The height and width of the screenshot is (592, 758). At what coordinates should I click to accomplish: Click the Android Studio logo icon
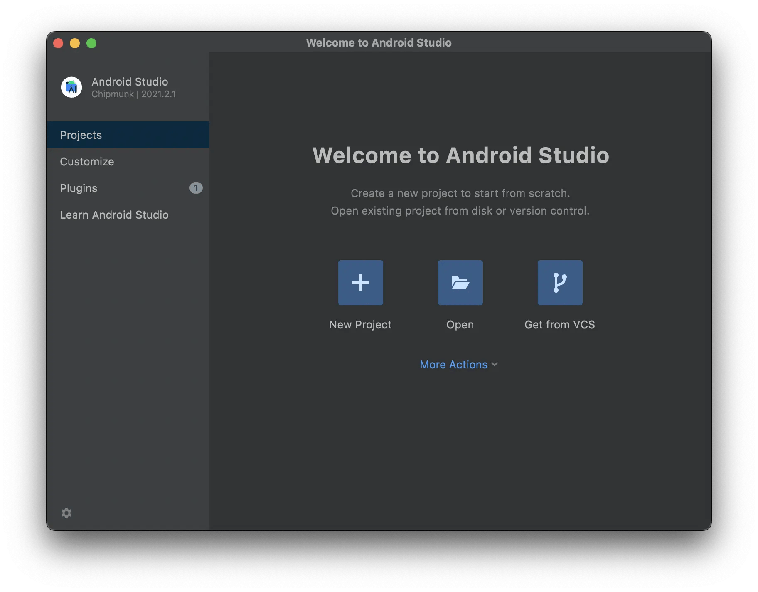click(71, 87)
